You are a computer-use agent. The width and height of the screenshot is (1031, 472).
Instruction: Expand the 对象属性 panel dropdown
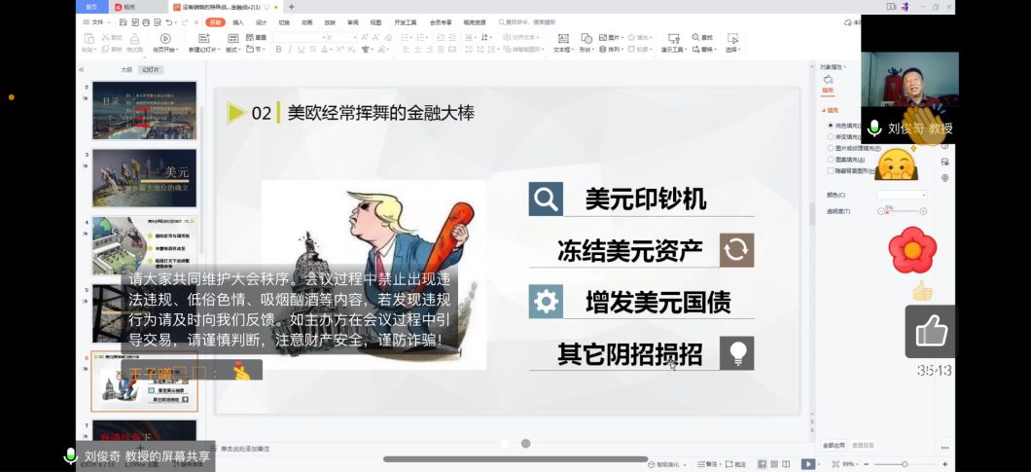click(834, 66)
